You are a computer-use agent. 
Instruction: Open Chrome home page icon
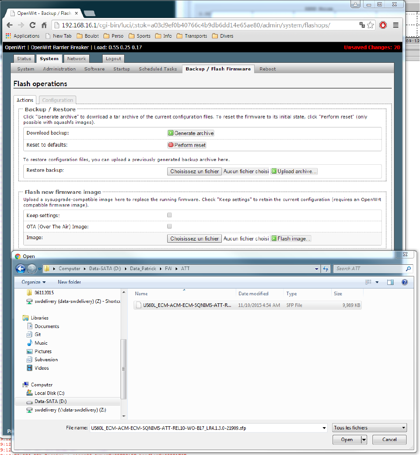pos(44,25)
